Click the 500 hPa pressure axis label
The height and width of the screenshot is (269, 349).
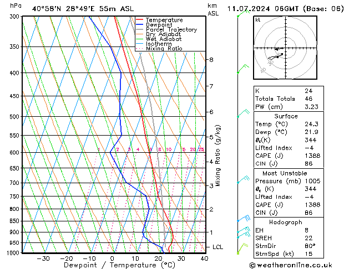[x=14, y=117]
